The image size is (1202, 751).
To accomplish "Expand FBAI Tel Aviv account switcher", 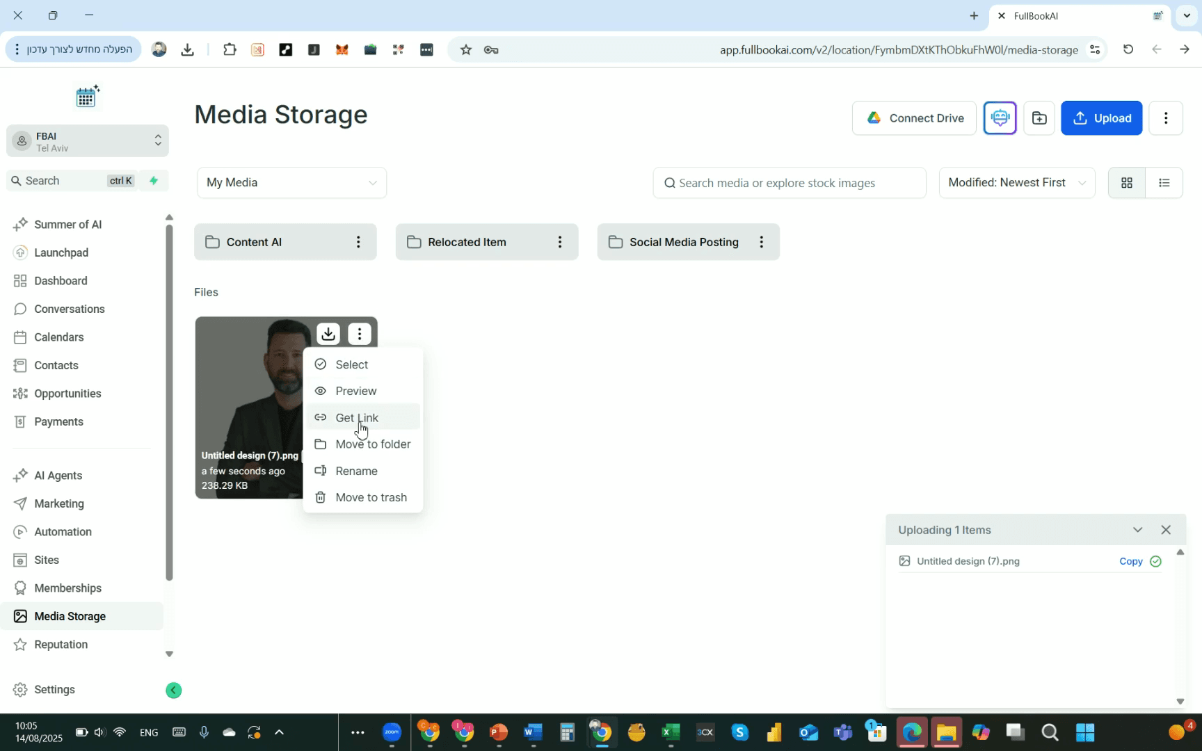I will (x=88, y=141).
